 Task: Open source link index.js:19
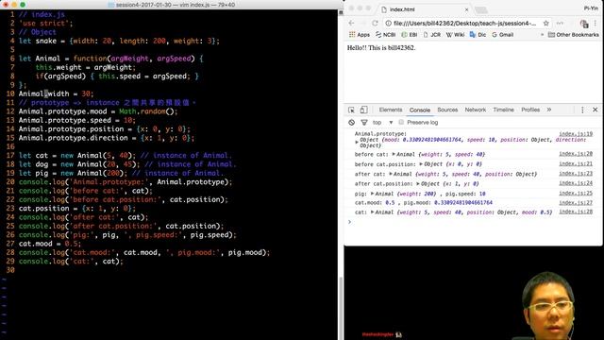[576, 134]
